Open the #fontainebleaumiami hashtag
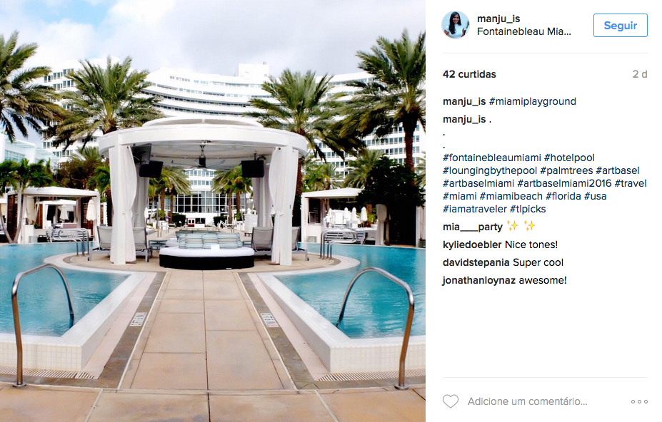The height and width of the screenshot is (422, 662). click(x=492, y=158)
